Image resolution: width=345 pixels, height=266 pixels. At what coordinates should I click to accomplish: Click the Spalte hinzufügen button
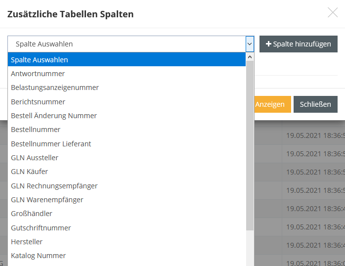[x=298, y=44]
